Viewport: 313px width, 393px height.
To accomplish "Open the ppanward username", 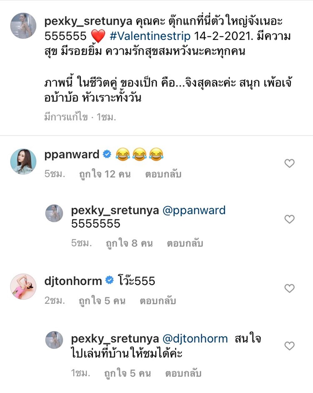I will click(x=72, y=154).
